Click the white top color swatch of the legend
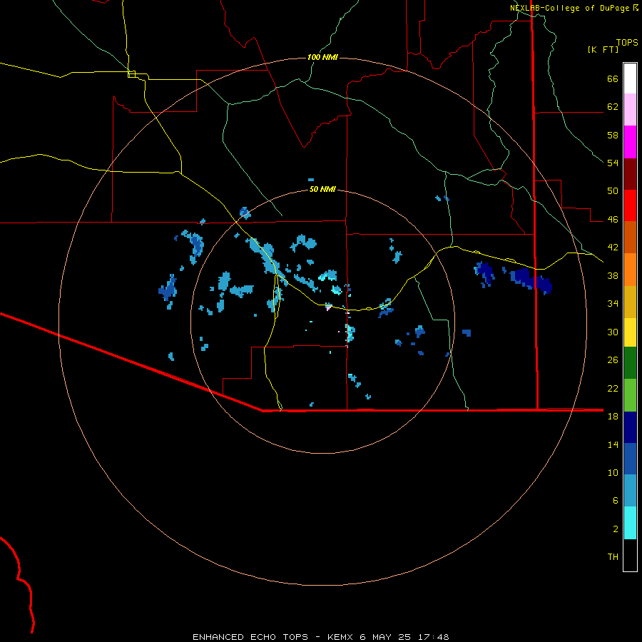This screenshot has height=642, width=642. (630, 78)
